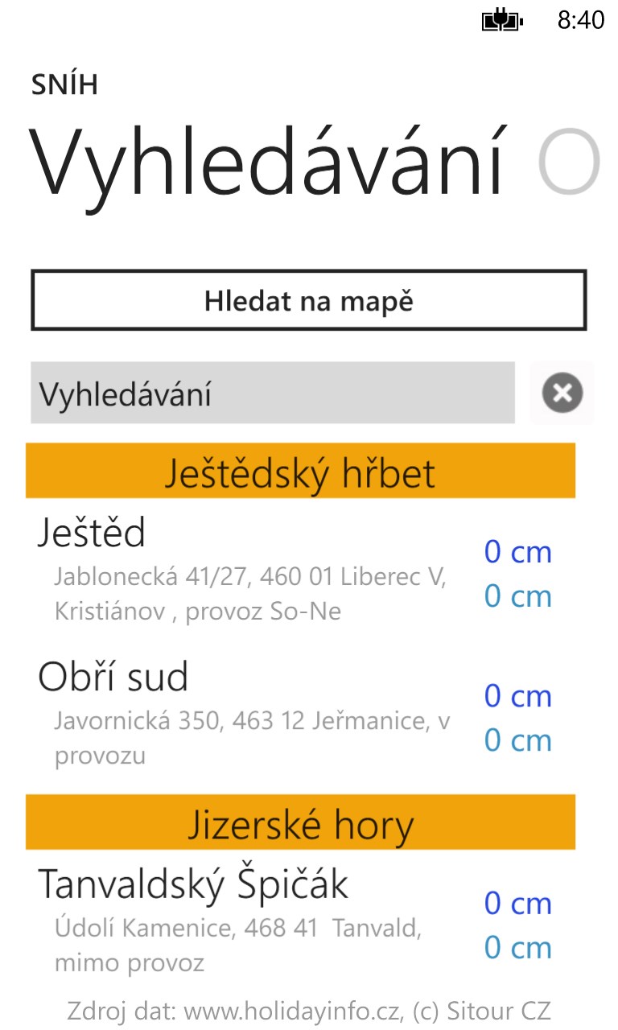
Task: Tap the battery charging icon
Action: point(502,20)
